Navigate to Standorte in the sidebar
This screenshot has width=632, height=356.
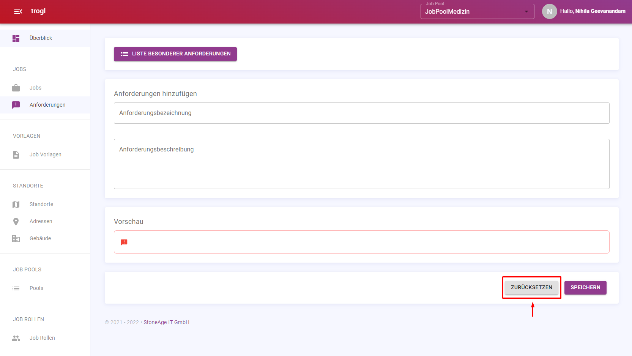point(45,204)
